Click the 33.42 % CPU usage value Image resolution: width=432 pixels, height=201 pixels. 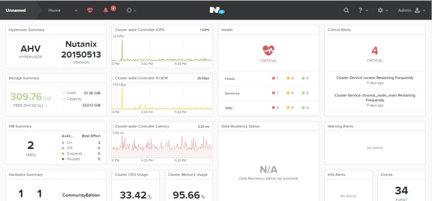click(x=136, y=195)
